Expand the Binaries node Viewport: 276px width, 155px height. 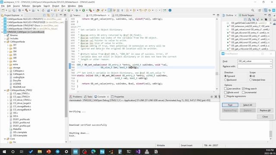[x=5, y=35]
